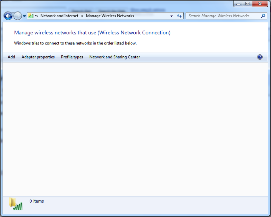Open the Recent Pages dropdown arrow
271x217 pixels.
coord(24,16)
